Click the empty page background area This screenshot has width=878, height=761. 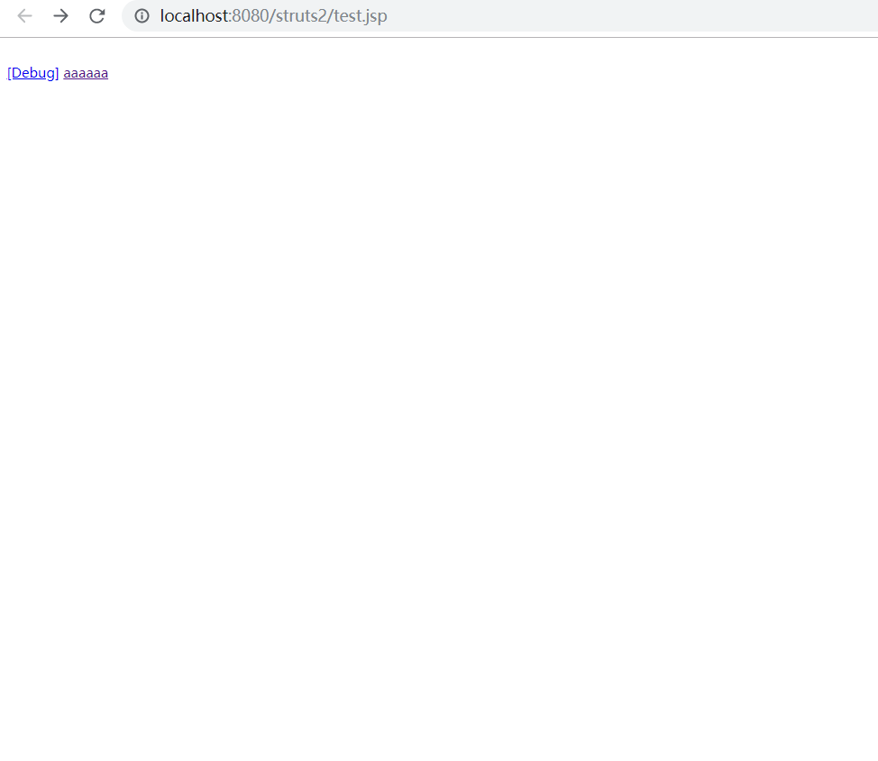coord(439,406)
